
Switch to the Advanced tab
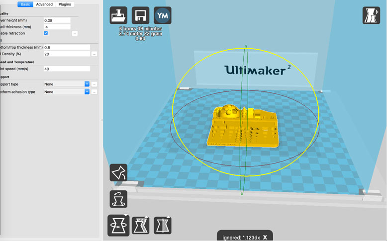(44, 4)
